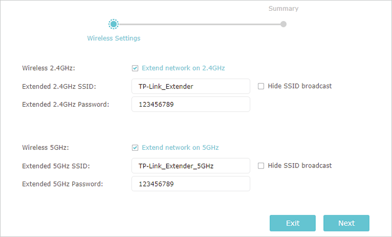Uncheck Extend network on 2.4GHz checkbox
Screen dimensions: 392x237
pos(135,68)
